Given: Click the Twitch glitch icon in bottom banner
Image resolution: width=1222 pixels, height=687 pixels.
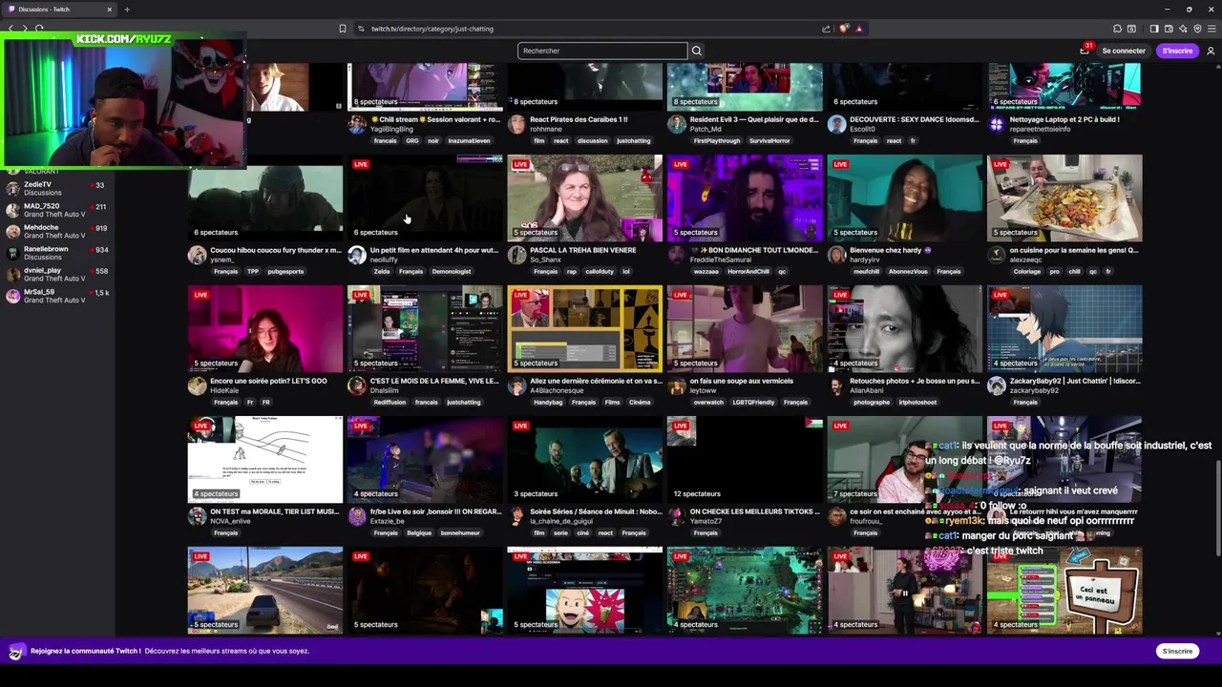Looking at the screenshot, I should click(16, 652).
